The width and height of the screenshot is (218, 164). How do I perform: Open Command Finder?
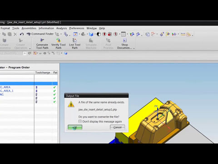pyautogui.click(x=40, y=34)
